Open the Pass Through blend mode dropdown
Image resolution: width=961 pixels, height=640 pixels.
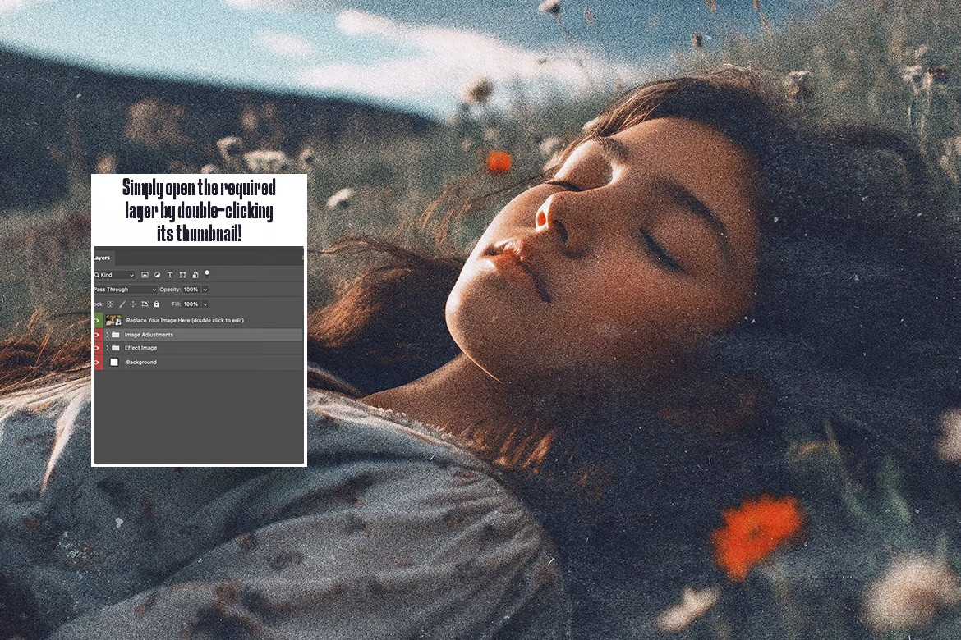pos(124,290)
